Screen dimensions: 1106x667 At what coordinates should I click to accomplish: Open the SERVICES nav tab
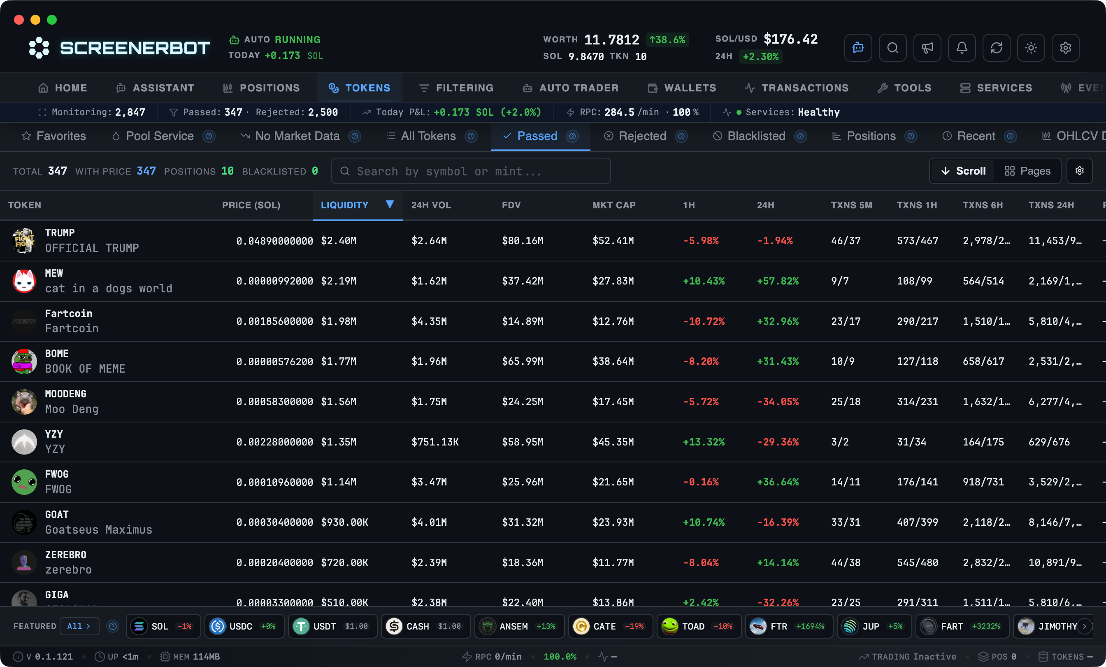996,88
